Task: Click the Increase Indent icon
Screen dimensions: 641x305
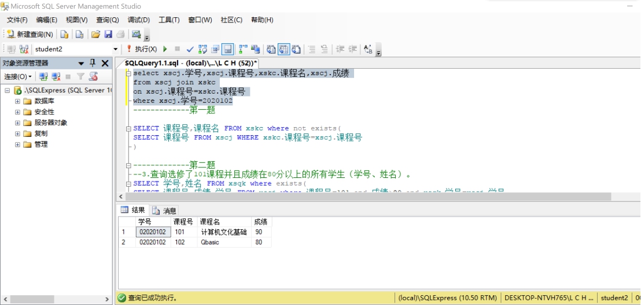Action: click(x=352, y=50)
